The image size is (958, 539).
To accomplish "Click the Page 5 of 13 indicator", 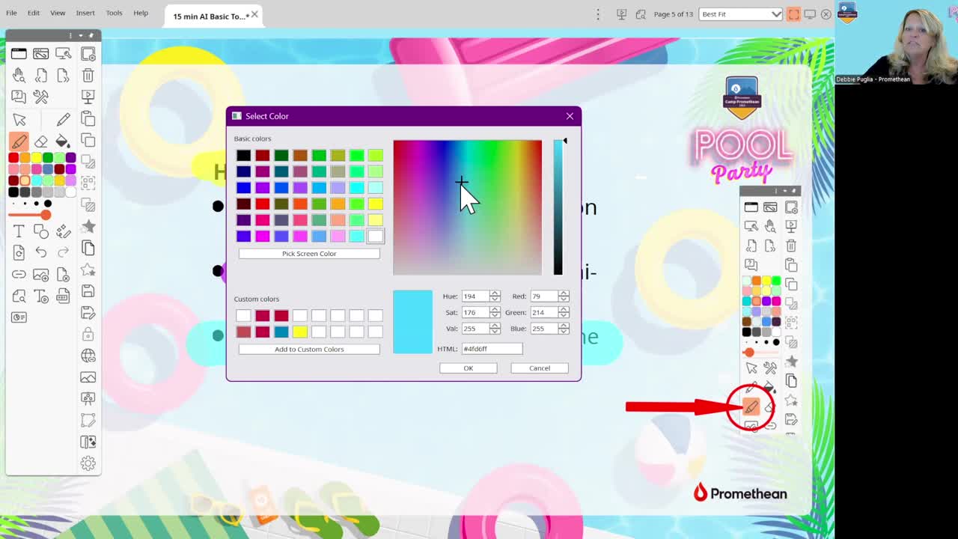I will point(674,14).
